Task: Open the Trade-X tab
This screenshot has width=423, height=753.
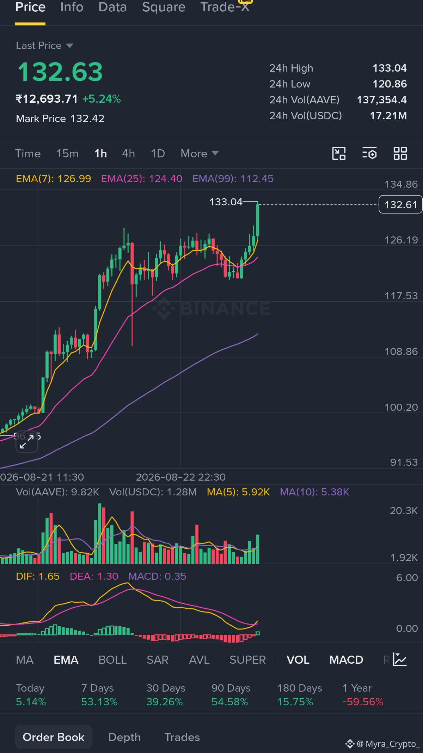Action: pos(225,7)
